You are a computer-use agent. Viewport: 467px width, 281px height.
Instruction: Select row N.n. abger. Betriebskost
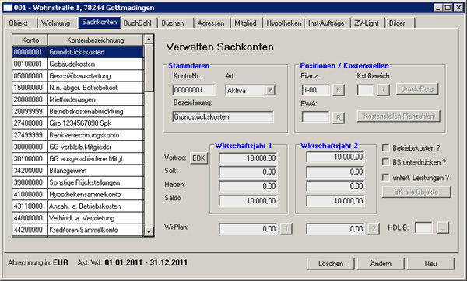(x=78, y=88)
